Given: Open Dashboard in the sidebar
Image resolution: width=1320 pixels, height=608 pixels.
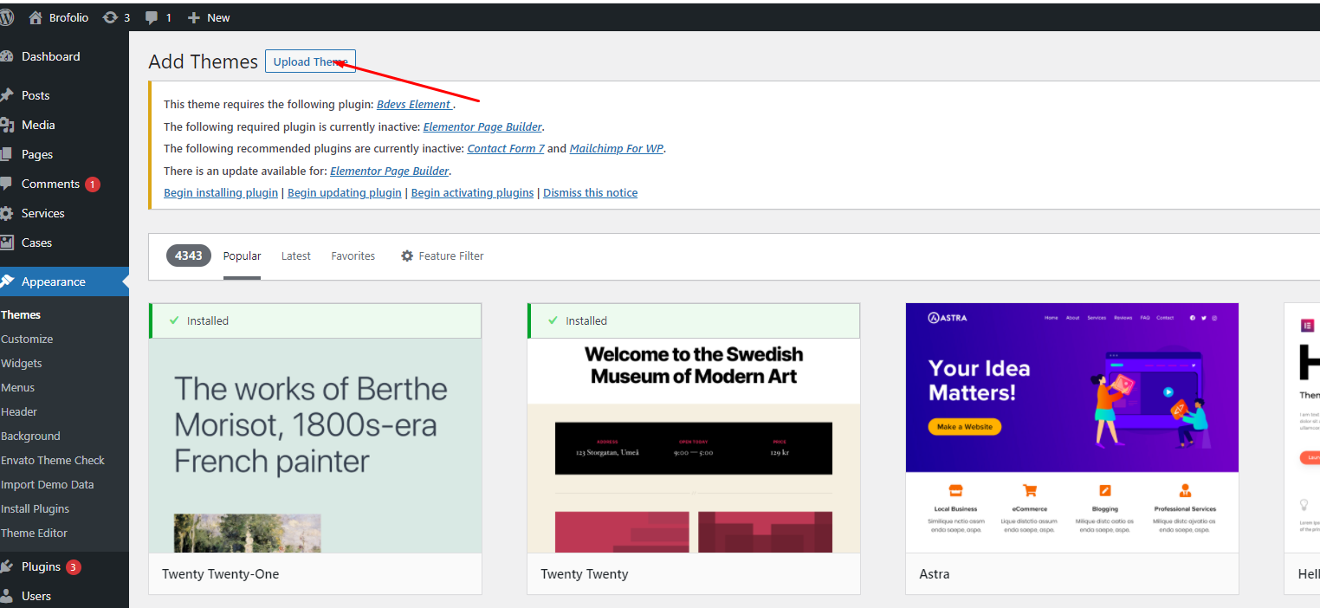Looking at the screenshot, I should tap(50, 56).
